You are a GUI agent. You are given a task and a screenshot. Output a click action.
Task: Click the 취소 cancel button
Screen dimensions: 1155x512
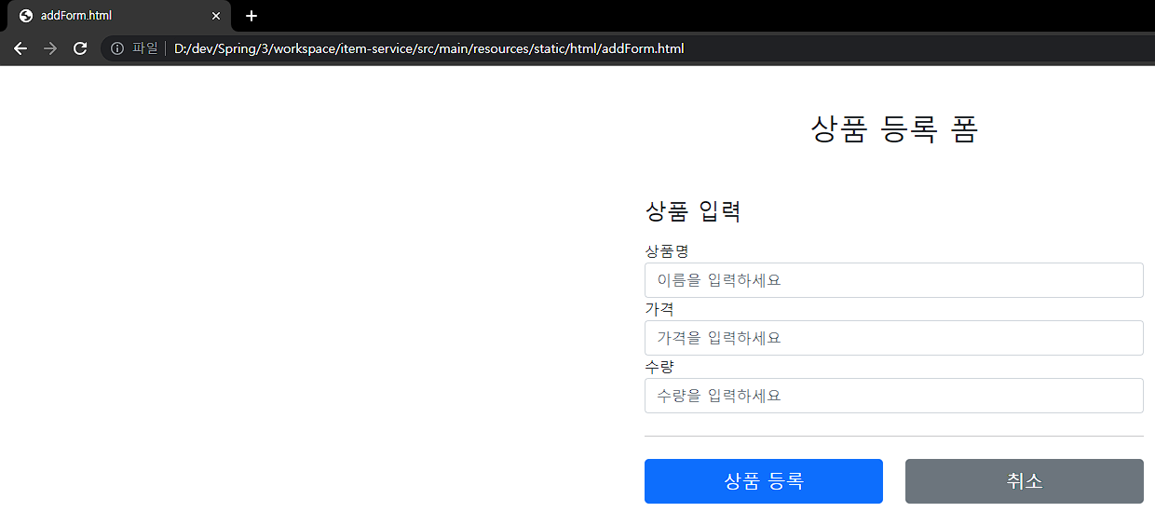click(1025, 481)
